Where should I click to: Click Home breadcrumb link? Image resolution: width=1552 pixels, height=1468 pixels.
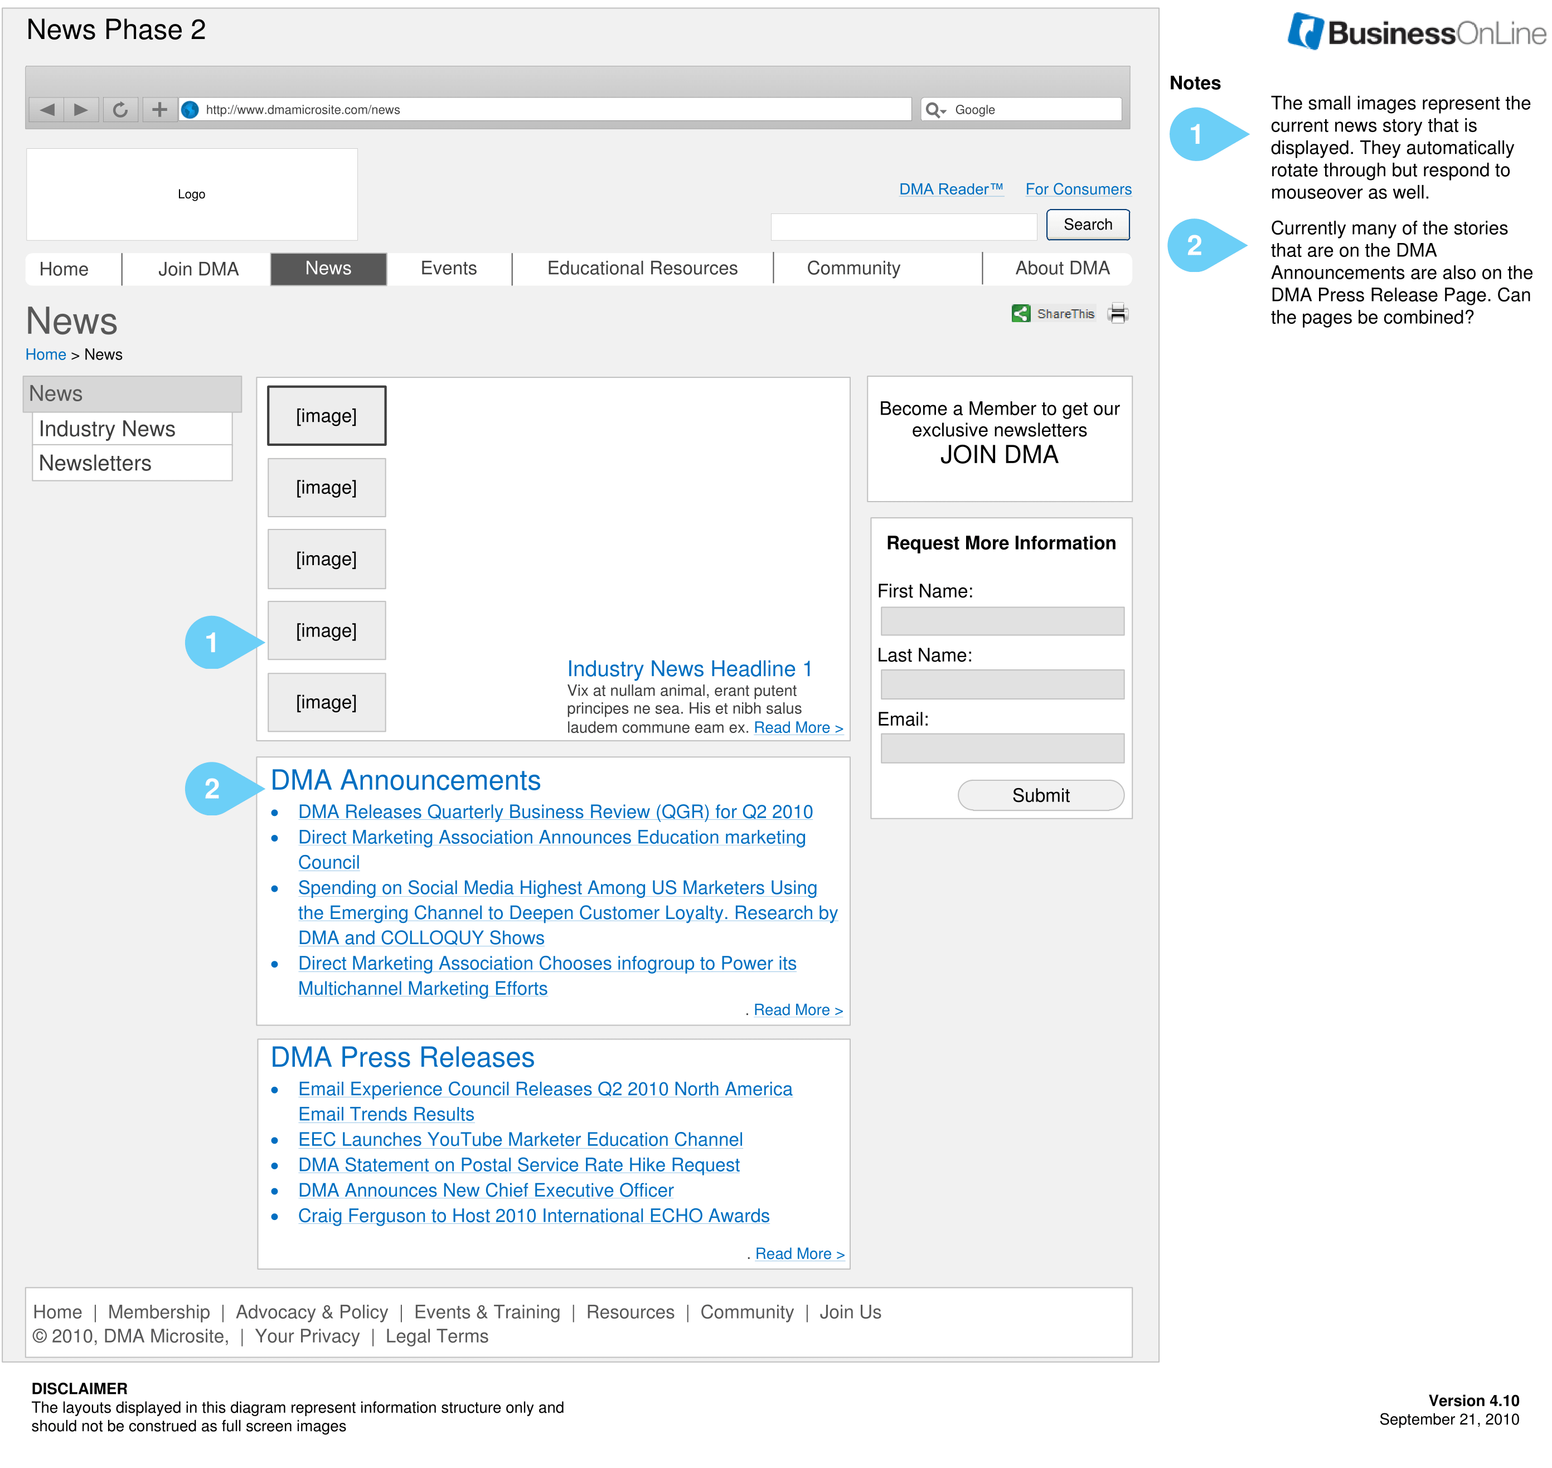tap(45, 354)
